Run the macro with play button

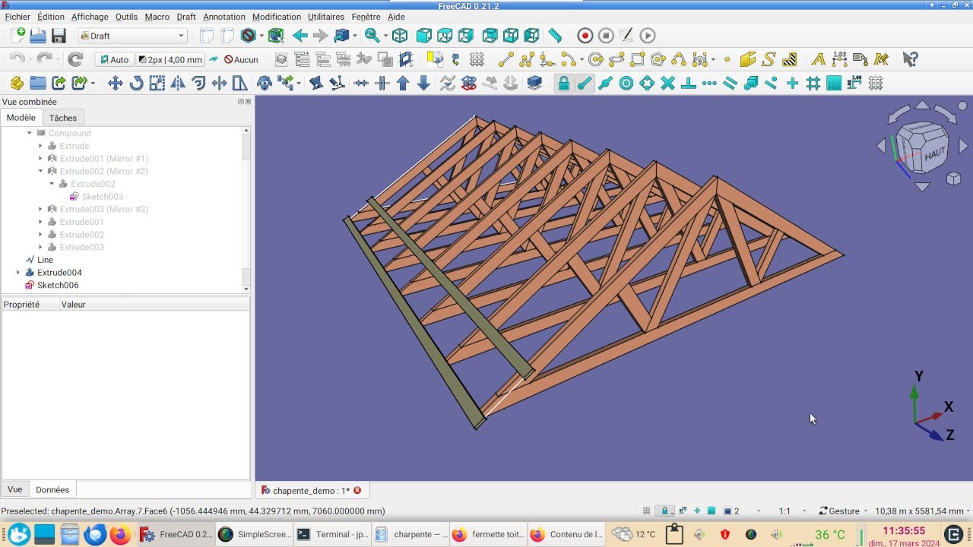tap(647, 36)
